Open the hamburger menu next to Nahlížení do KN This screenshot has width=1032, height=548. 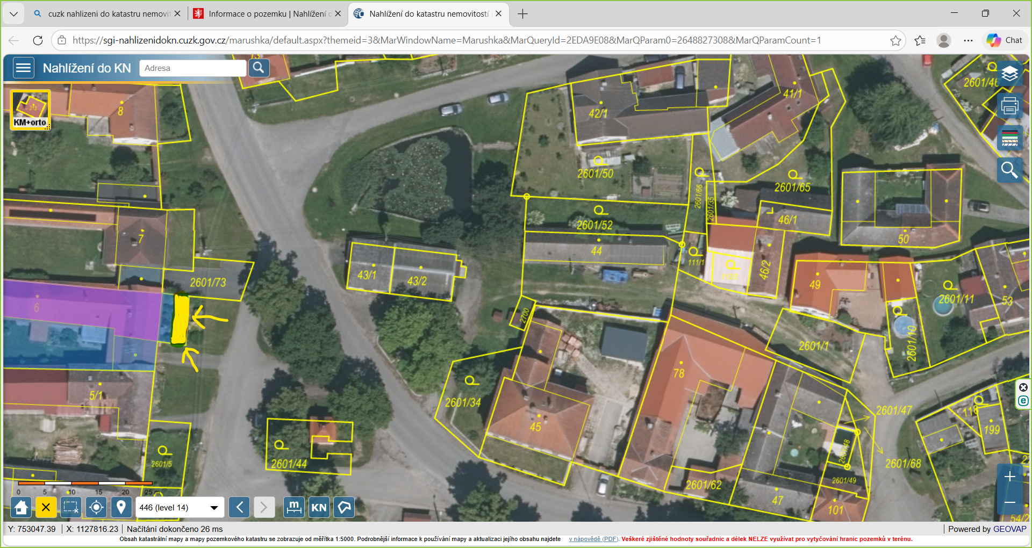tap(23, 68)
